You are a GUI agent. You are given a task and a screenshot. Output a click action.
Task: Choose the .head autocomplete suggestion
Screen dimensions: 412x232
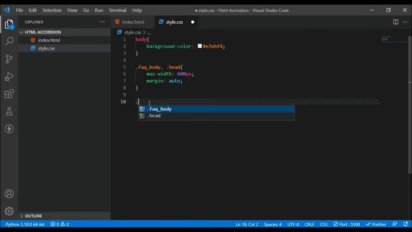pyautogui.click(x=216, y=115)
